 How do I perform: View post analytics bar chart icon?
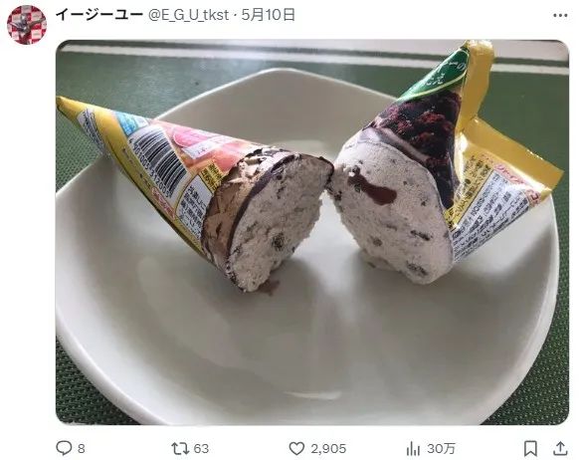pos(413,449)
